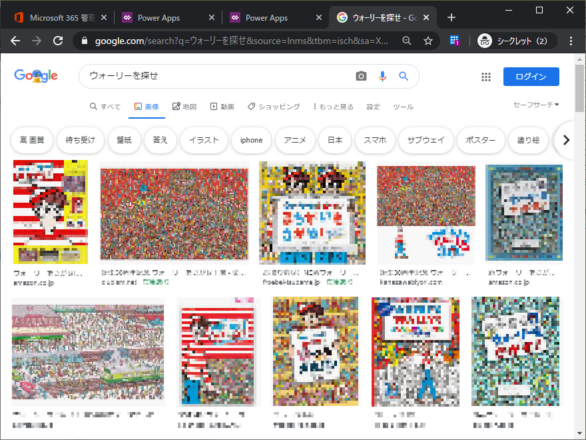
Task: Filter by ポスター chip
Action: tap(481, 140)
